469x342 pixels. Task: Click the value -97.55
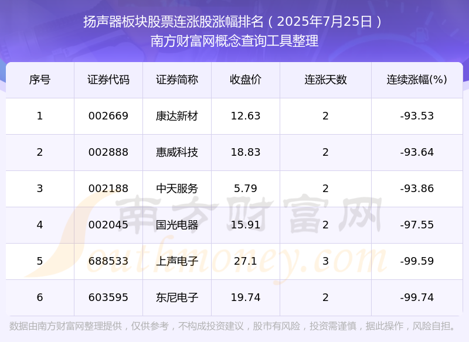[x=417, y=225]
